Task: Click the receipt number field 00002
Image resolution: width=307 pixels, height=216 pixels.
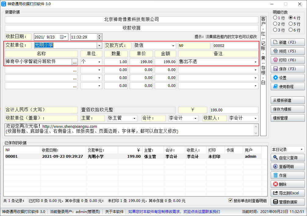Action: tap(236, 46)
